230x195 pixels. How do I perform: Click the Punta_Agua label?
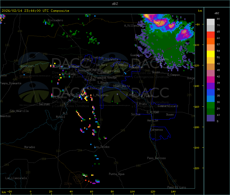tap(117, 174)
